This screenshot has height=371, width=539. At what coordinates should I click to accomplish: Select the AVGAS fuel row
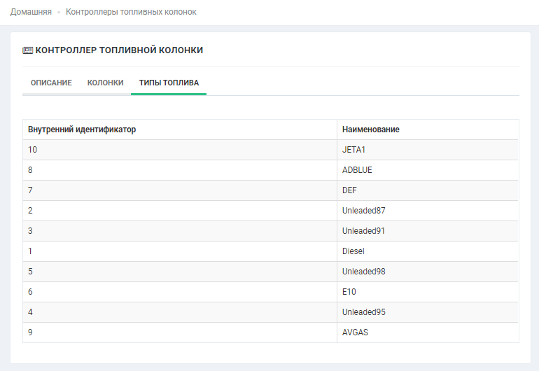[355, 332]
